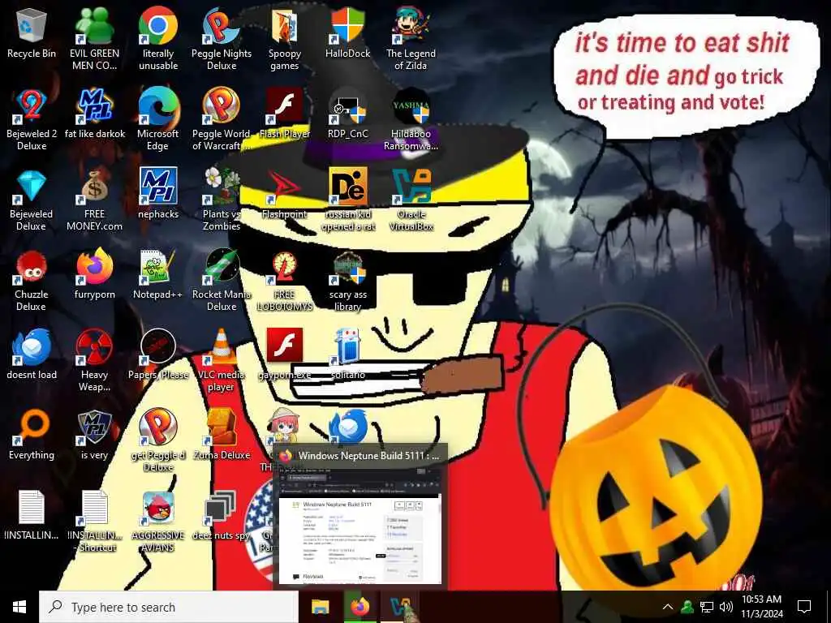
Task: Select the Thunderbird icon above the Firefox preview
Action: [x=347, y=427]
